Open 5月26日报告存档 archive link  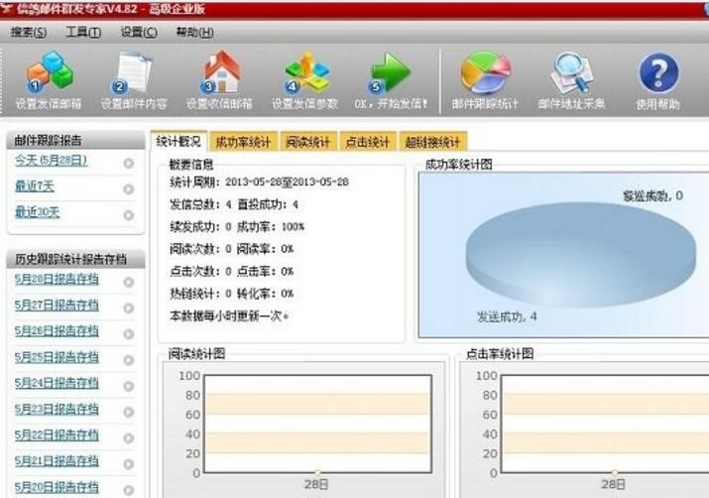point(57,331)
